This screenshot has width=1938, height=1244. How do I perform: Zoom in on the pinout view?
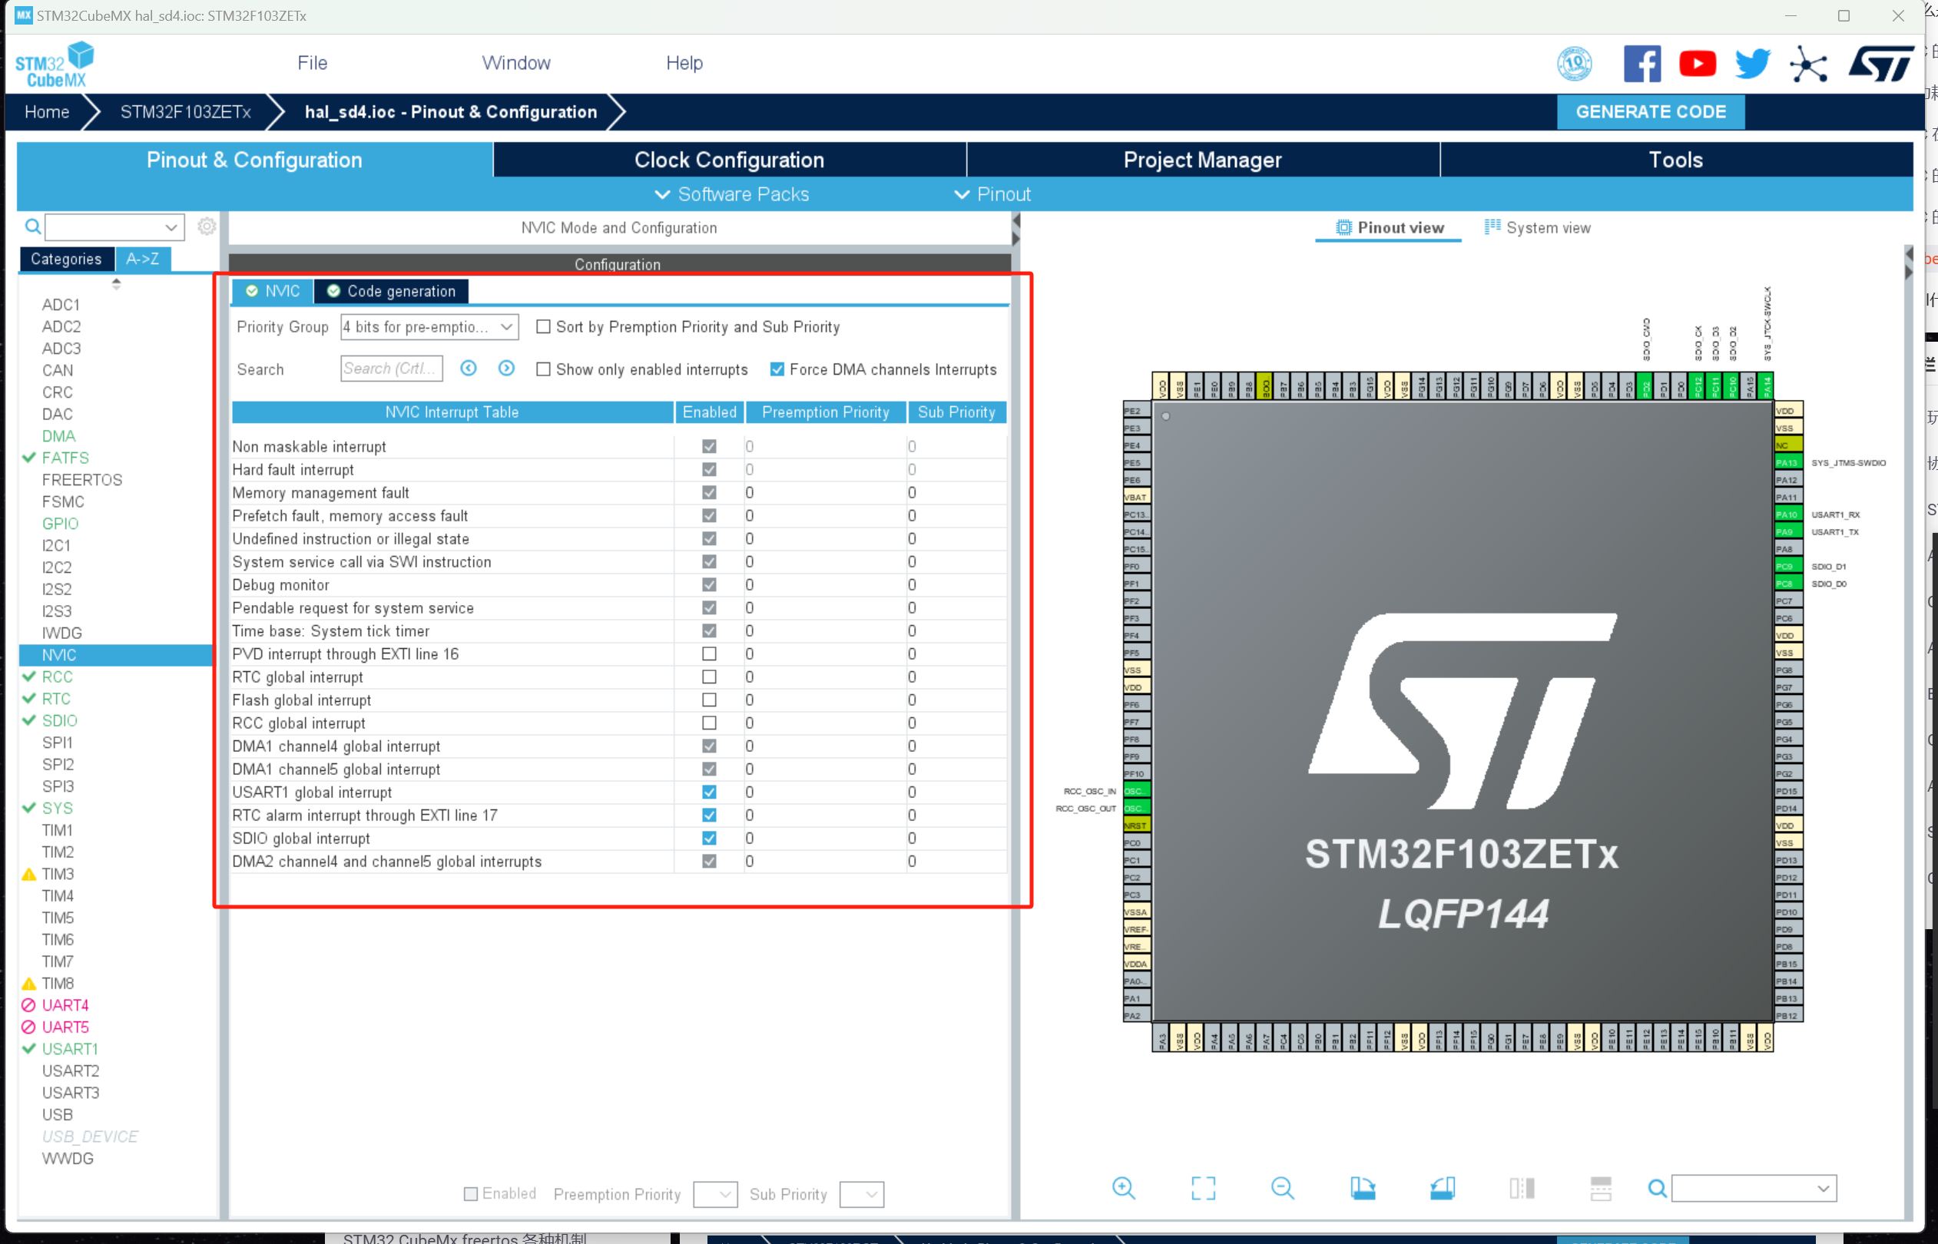(x=1124, y=1187)
